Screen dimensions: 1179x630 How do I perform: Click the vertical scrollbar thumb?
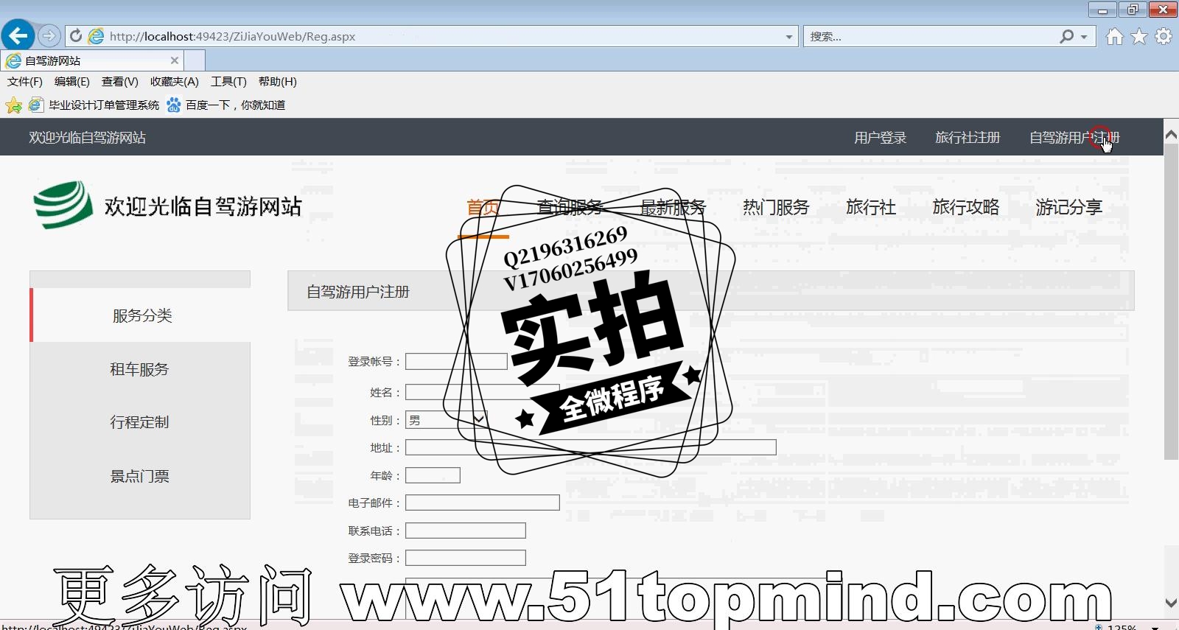pos(1171,302)
